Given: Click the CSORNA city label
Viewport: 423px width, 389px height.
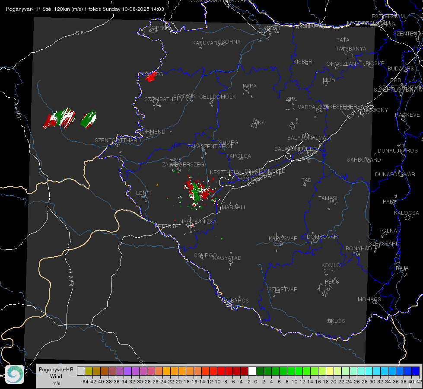Looking at the screenshot, I should [x=229, y=42].
